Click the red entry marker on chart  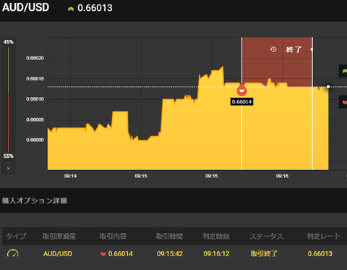tap(241, 90)
